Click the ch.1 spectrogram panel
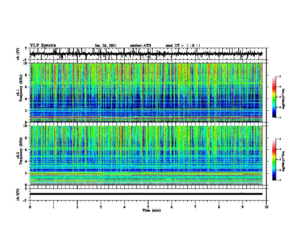 coord(146,92)
